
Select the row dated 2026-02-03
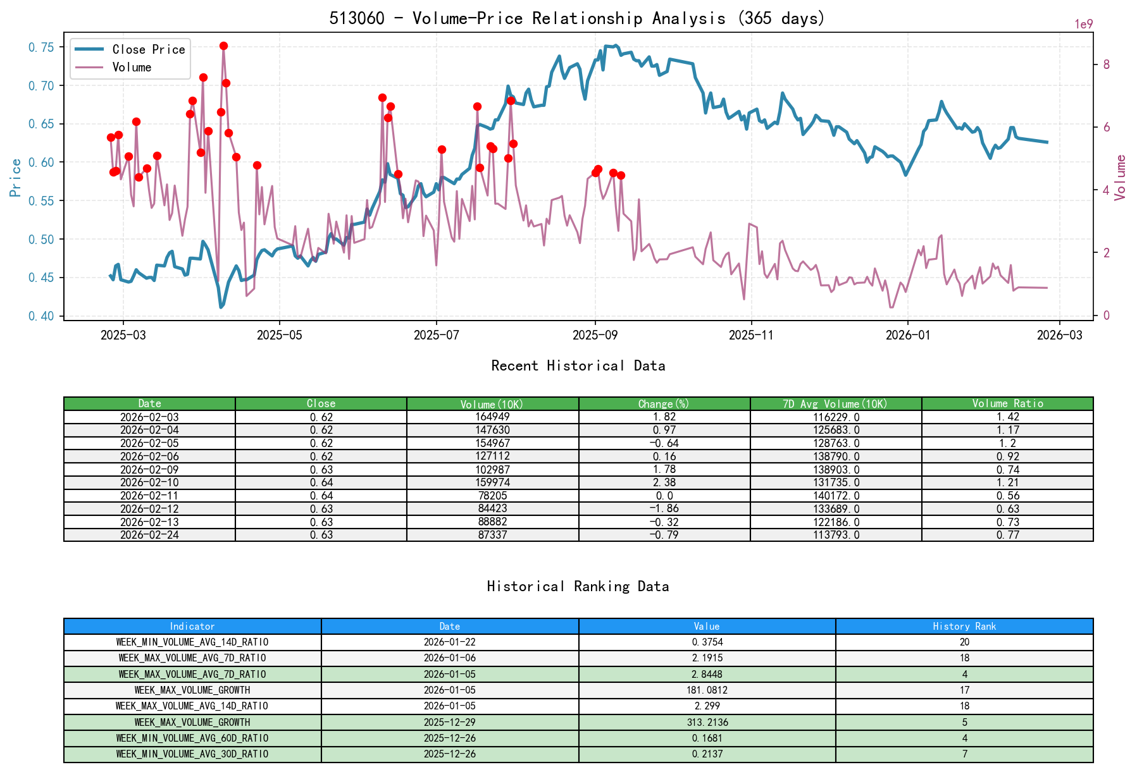coord(149,417)
